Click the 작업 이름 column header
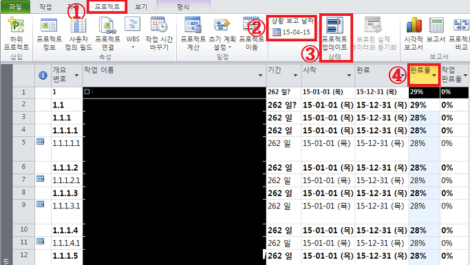Viewport: 470px width, 265px height. click(175, 75)
